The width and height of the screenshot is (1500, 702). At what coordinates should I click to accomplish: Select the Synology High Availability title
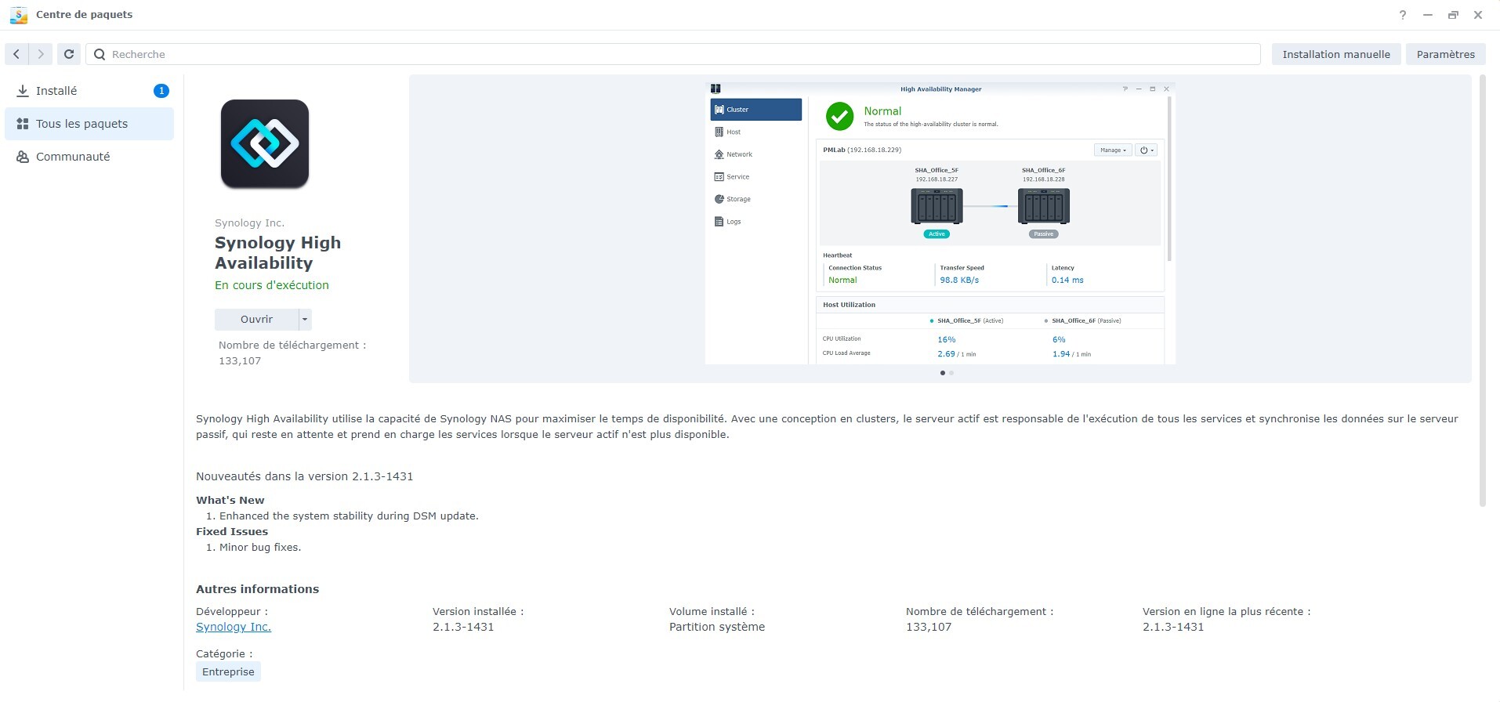pos(278,253)
